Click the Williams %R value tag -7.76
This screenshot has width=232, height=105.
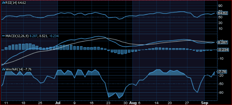pos(222,72)
